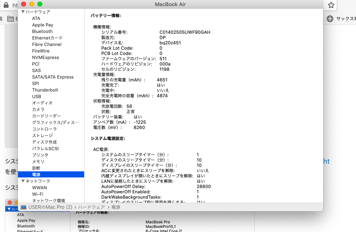This screenshot has width=356, height=232.
Task: Open the bookmarks folder icon in browser
Action: tap(11, 19)
